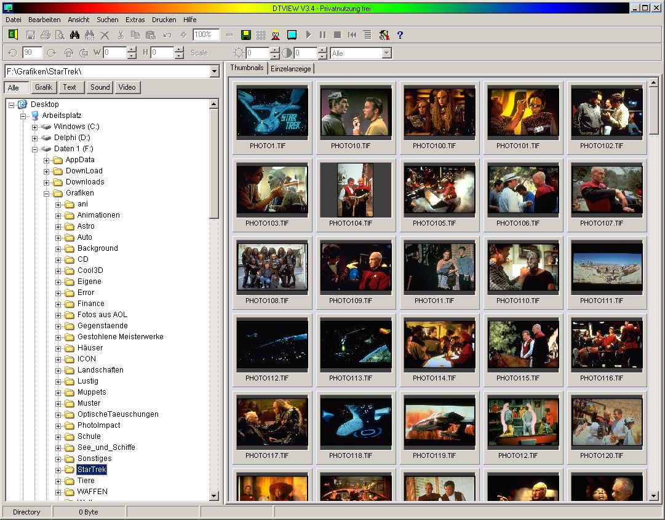This screenshot has height=520, width=665.
Task: Select the Gestohlene Meisterwerke folder
Action: click(120, 336)
